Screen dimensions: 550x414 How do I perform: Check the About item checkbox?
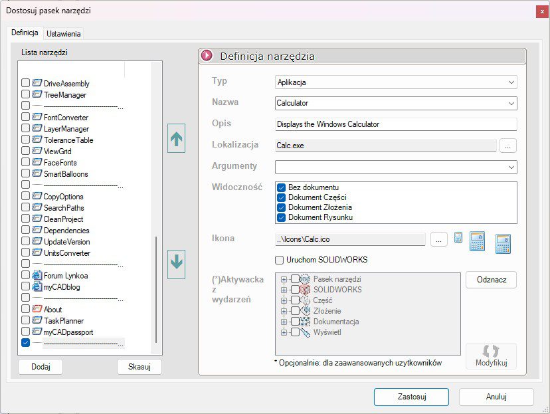point(25,309)
